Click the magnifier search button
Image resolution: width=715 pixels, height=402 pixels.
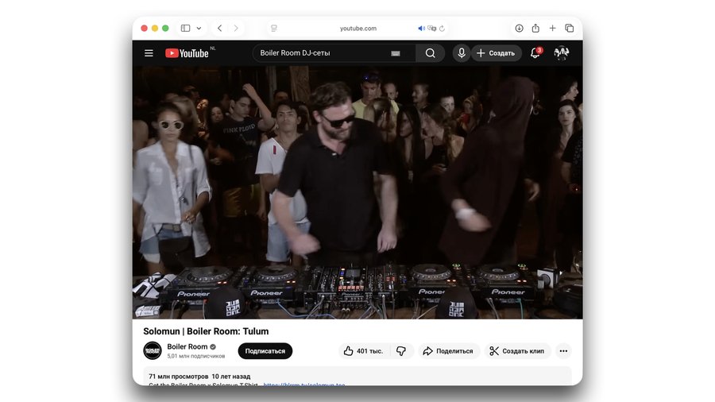(430, 53)
